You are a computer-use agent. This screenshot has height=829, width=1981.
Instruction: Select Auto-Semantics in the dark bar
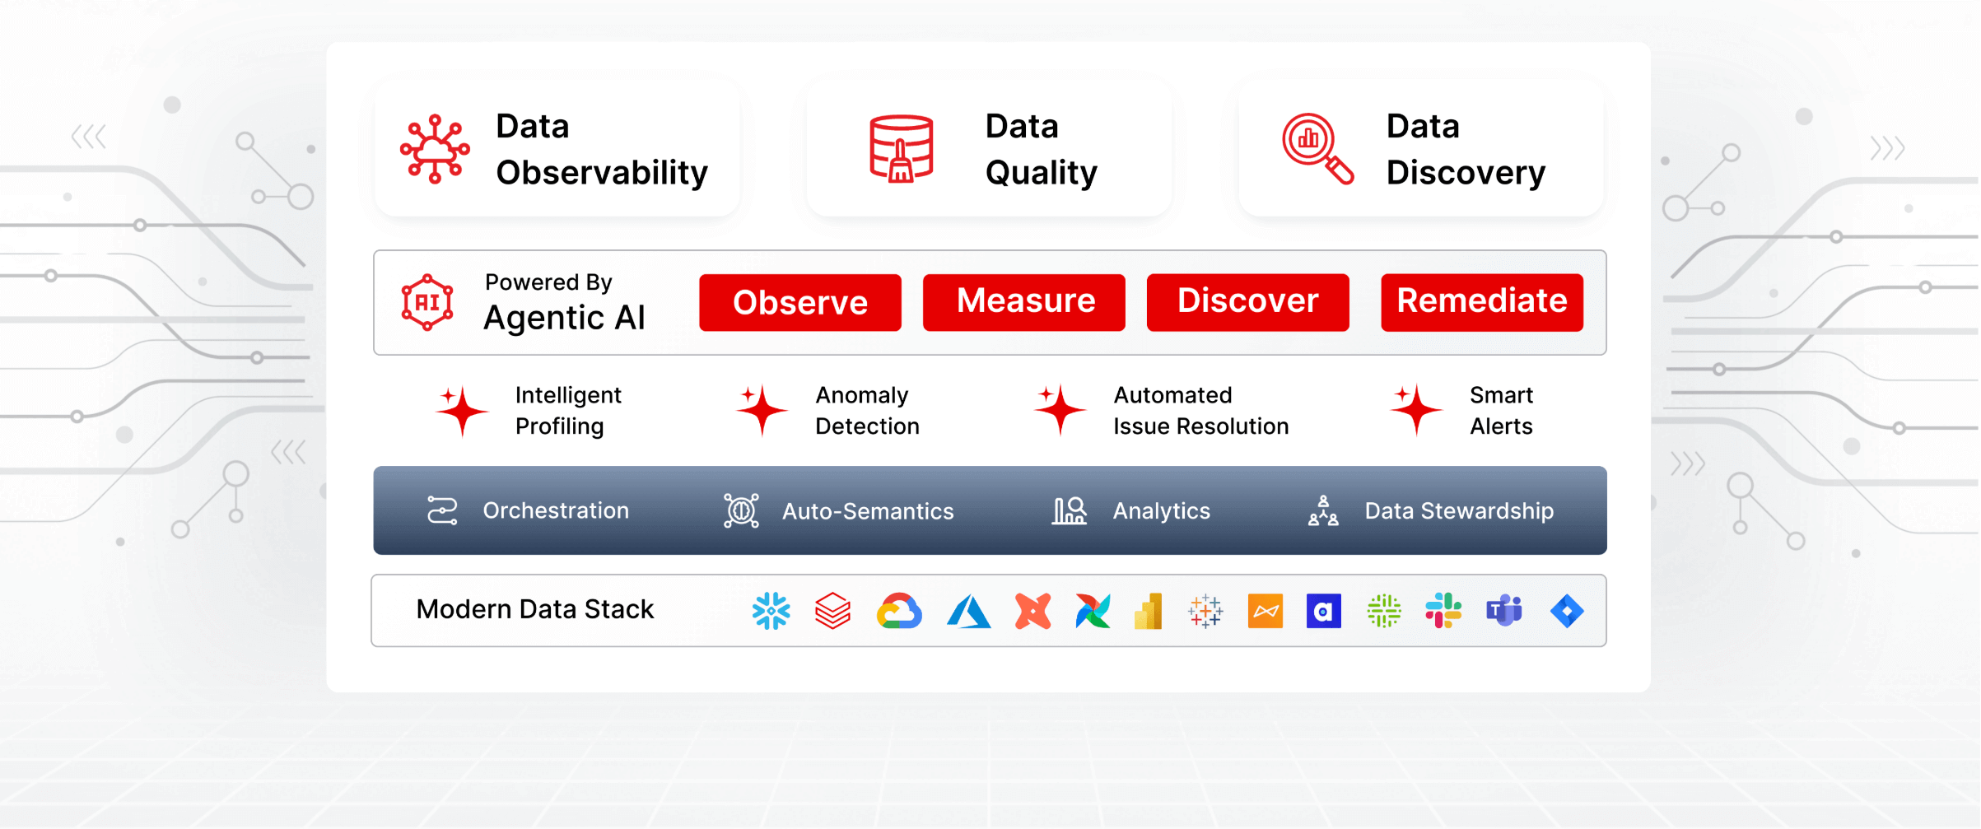[867, 511]
